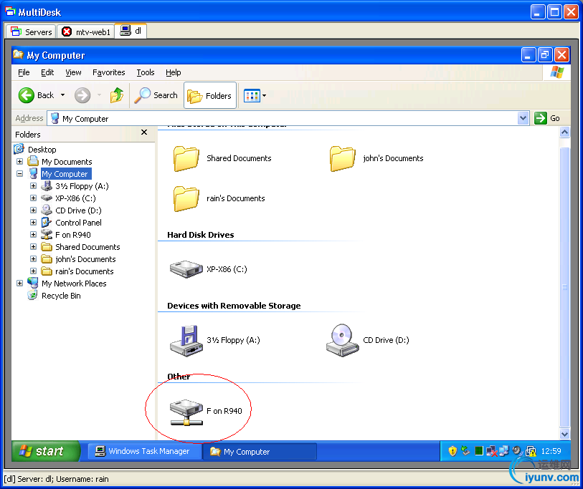The width and height of the screenshot is (583, 489).
Task: Click the green CPU usage tray icon
Action: click(479, 451)
